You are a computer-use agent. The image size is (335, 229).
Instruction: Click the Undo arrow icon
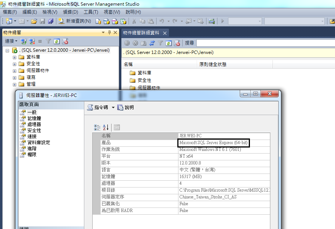pos(162,21)
